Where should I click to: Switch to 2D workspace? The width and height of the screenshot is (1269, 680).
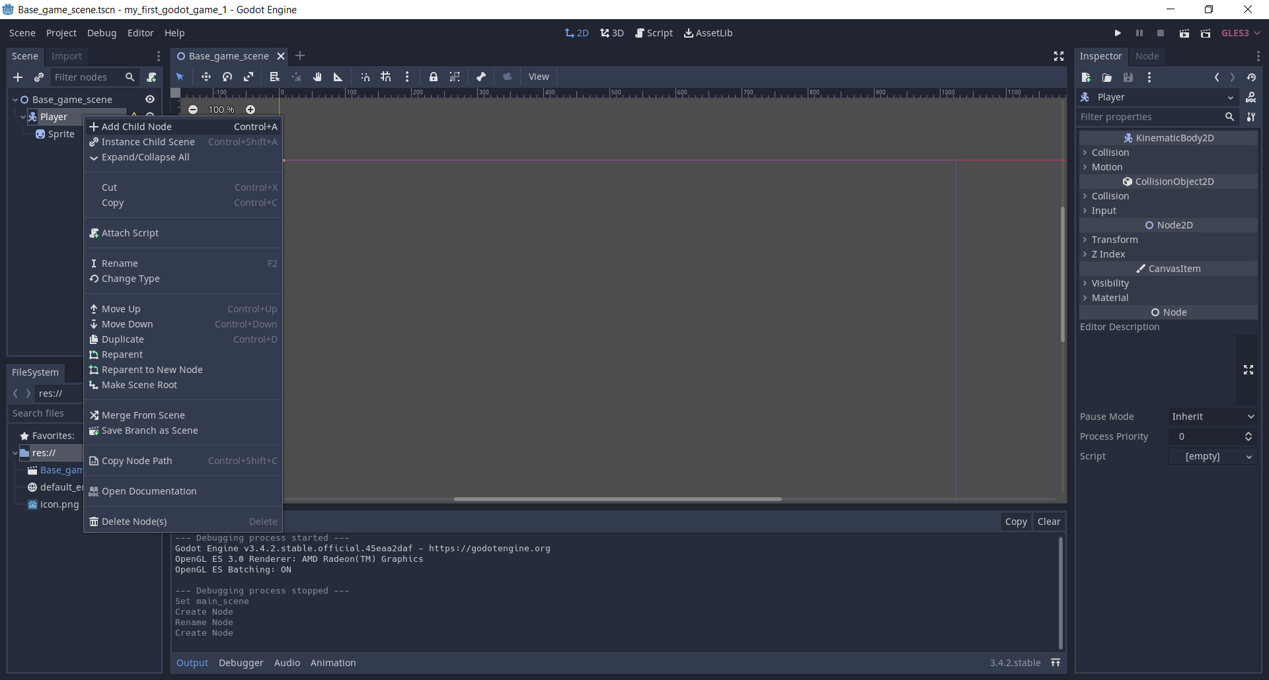[577, 33]
